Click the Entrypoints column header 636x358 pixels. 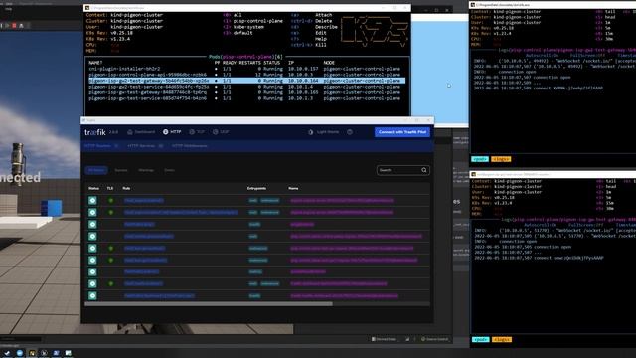click(x=256, y=188)
